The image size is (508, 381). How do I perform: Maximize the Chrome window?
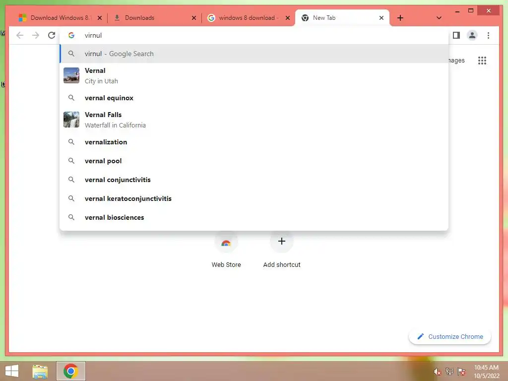(x=471, y=11)
